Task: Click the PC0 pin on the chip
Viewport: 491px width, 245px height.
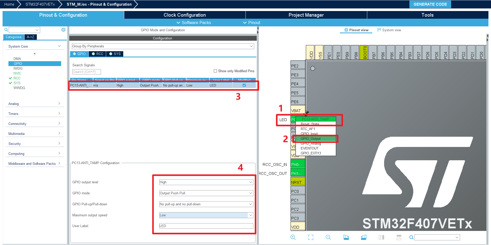Action: point(298,190)
